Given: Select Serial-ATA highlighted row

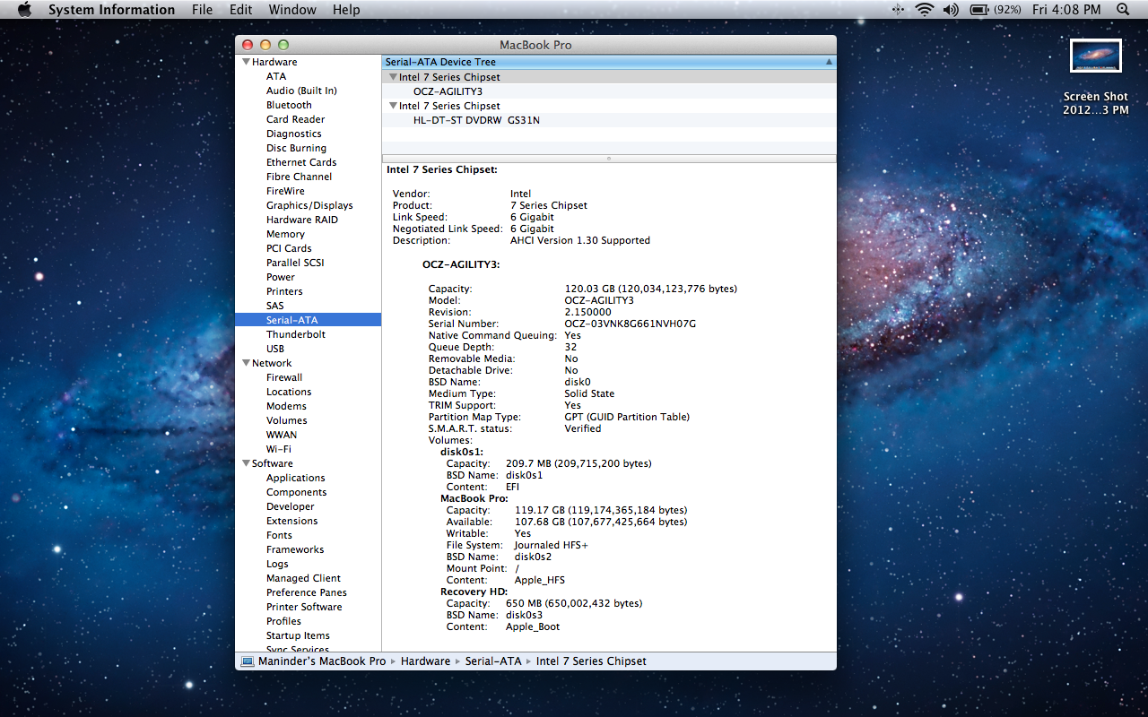Looking at the screenshot, I should click(x=308, y=320).
